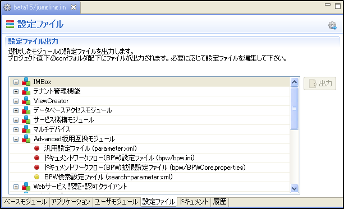Viewport: 344px width, 209px height.
Task: Click red dot beside 汎用設定ファイル (parameter.xml)
Action: point(37,148)
